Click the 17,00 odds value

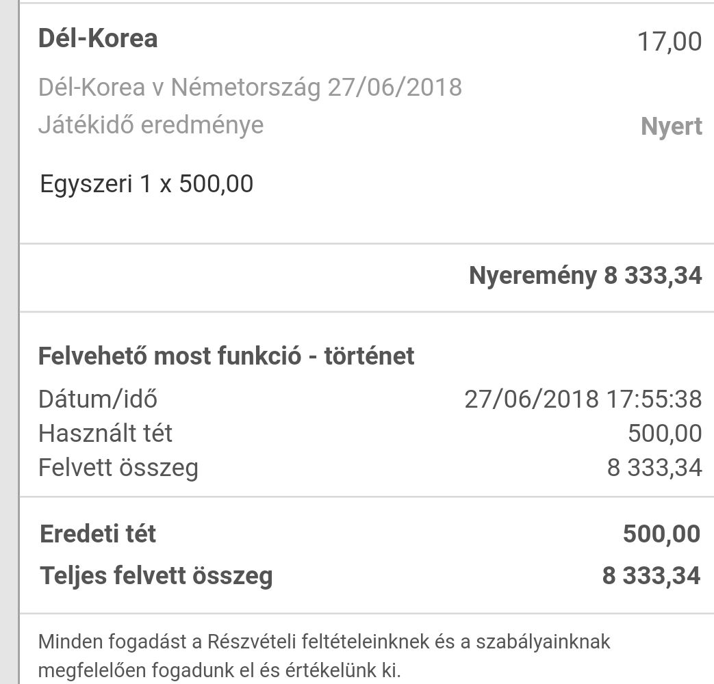(x=669, y=42)
